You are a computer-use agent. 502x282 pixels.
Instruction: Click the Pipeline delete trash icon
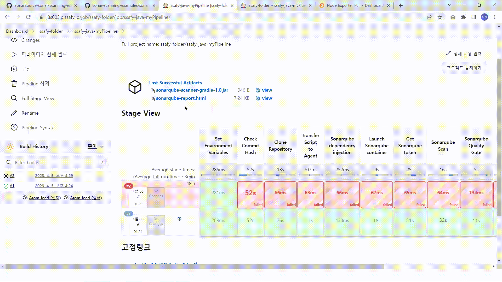point(14,84)
